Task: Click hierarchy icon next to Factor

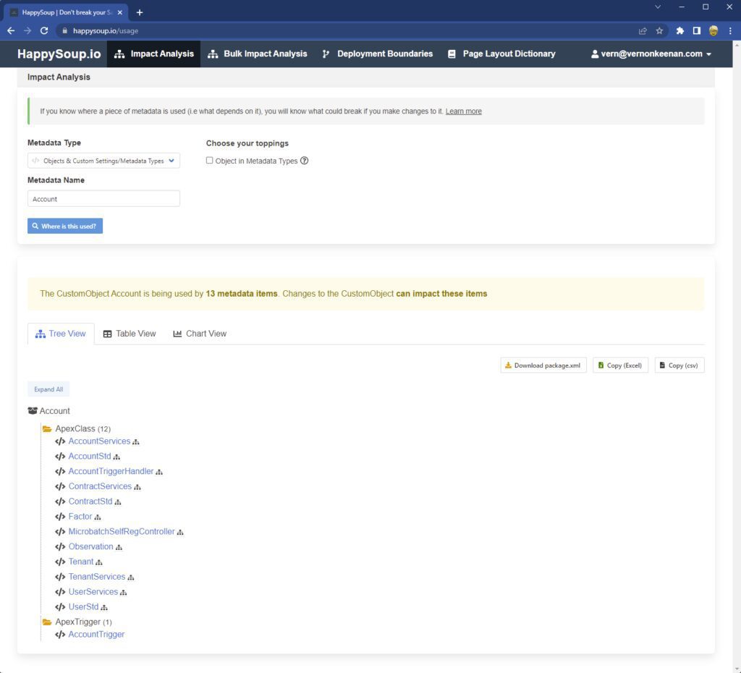Action: (x=98, y=517)
